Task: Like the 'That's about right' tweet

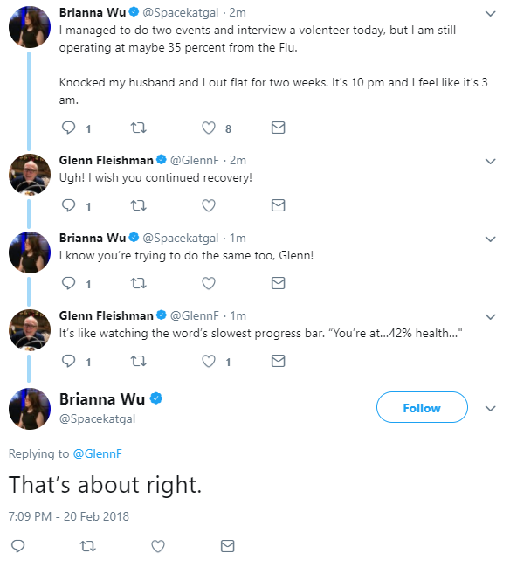Action: coord(158,546)
